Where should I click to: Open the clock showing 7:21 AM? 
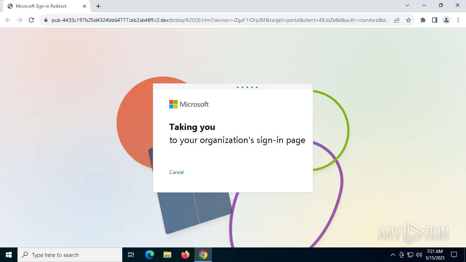pos(435,255)
